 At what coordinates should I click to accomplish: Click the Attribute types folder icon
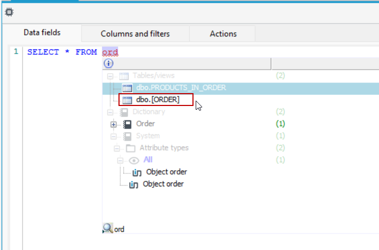click(x=130, y=148)
